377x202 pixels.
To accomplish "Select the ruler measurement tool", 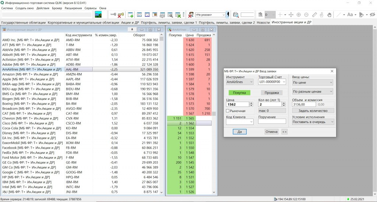I will 314,15.
